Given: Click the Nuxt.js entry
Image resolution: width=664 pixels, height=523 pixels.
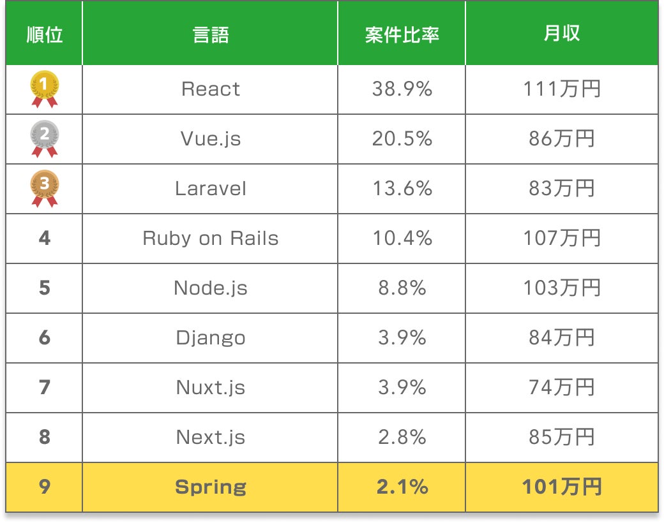Looking at the screenshot, I should 210,387.
